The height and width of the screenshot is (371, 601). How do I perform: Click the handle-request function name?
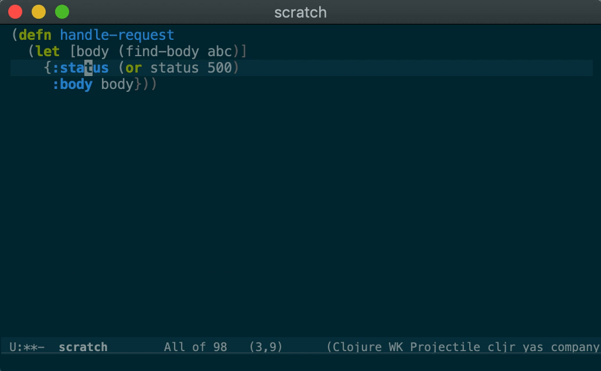point(117,35)
